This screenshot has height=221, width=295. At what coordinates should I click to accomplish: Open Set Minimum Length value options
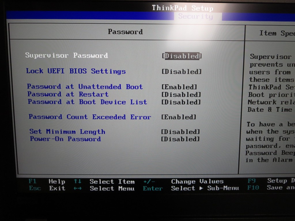pyautogui.click(x=180, y=132)
